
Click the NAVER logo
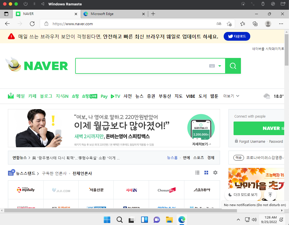[46, 66]
